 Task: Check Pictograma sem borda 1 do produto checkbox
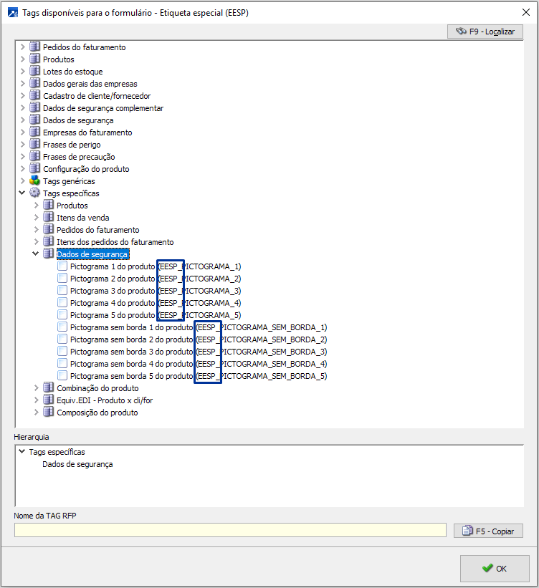tap(62, 327)
